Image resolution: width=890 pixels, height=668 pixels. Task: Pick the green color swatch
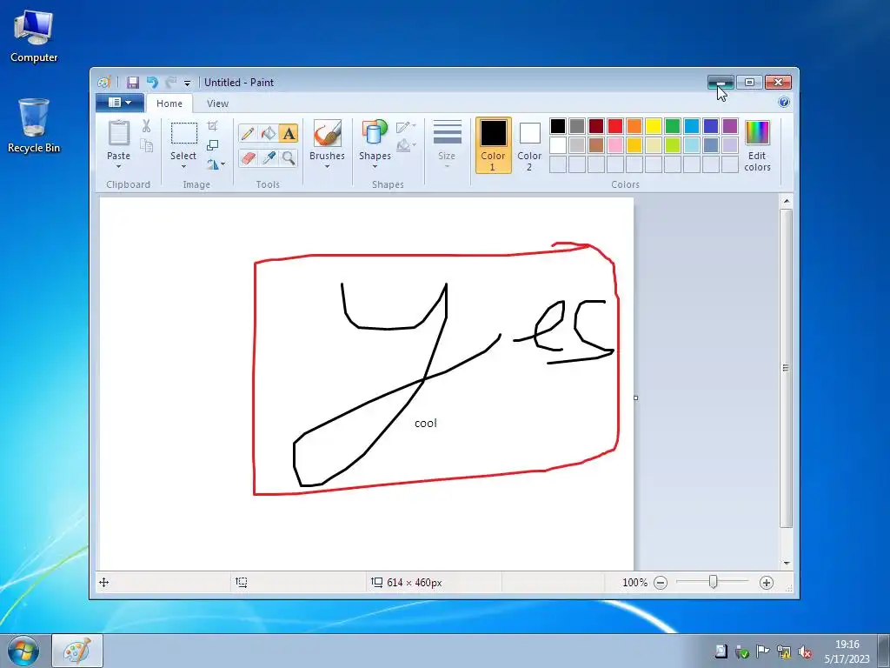pyautogui.click(x=673, y=126)
